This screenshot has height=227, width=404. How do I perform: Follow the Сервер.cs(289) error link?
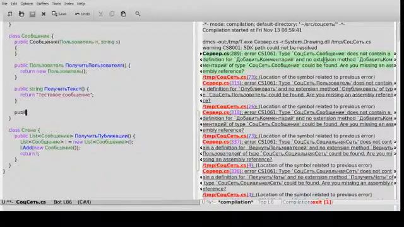(222, 54)
